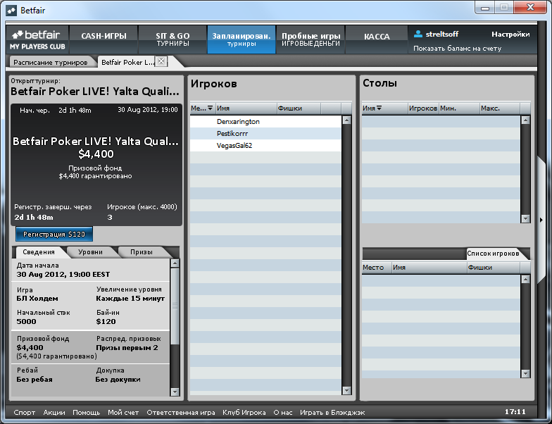Switch to the Призы tab
The image size is (552, 424).
click(141, 252)
